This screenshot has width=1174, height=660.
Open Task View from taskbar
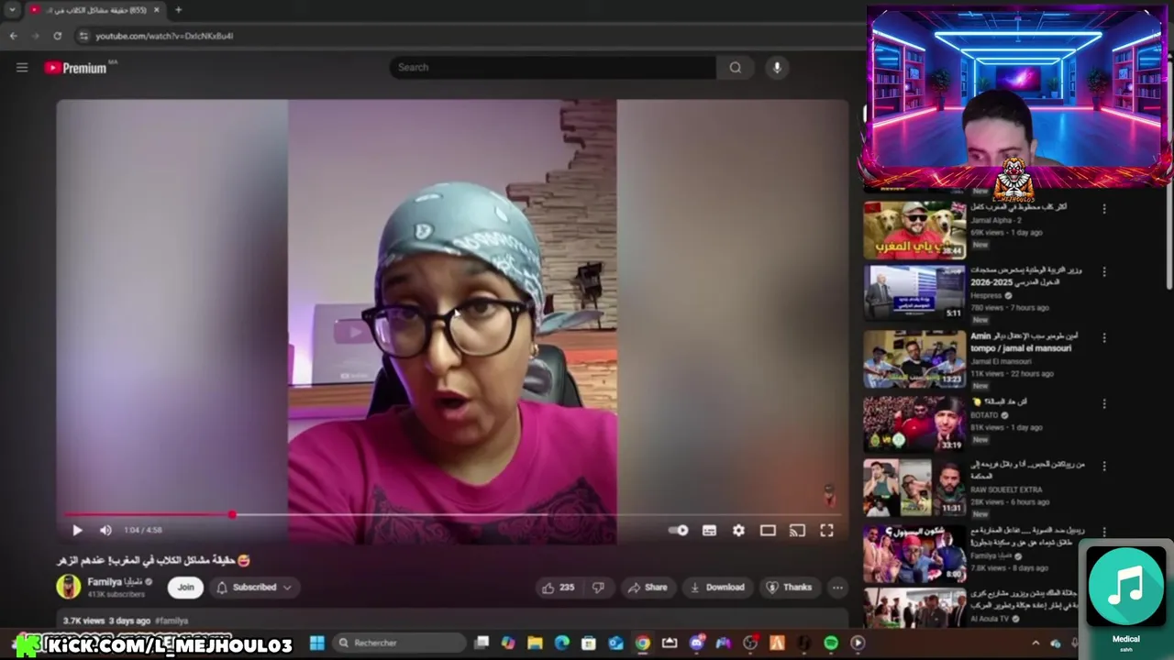pyautogui.click(x=482, y=643)
